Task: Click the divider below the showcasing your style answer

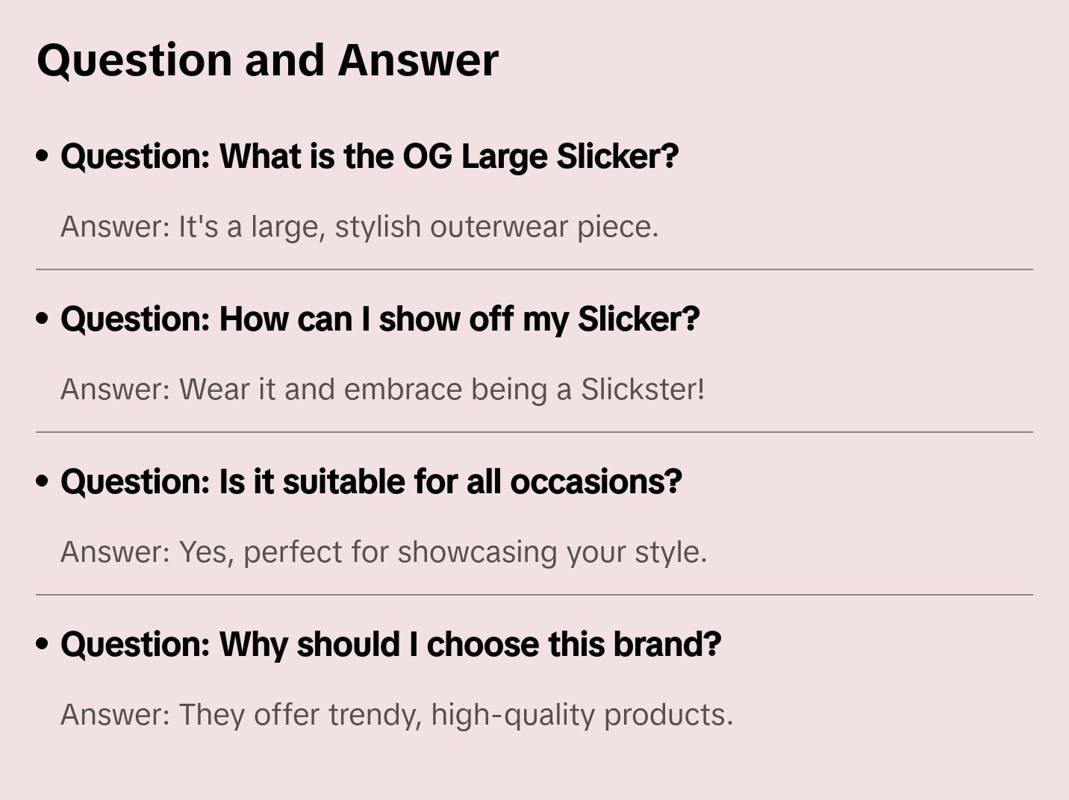Action: pos(534,595)
